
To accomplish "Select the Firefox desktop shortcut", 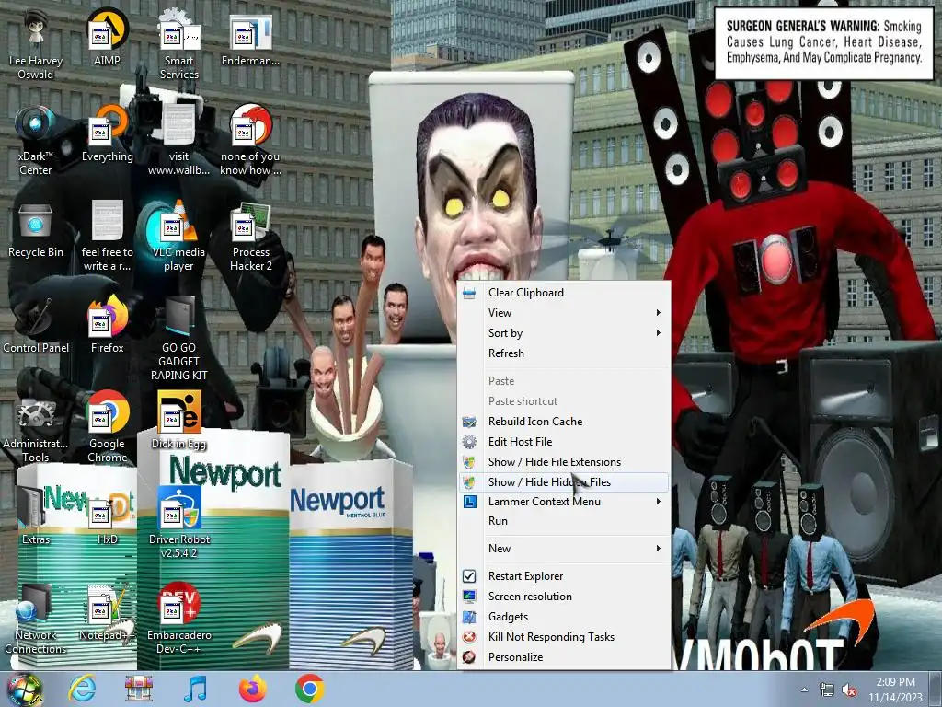I will click(x=107, y=325).
